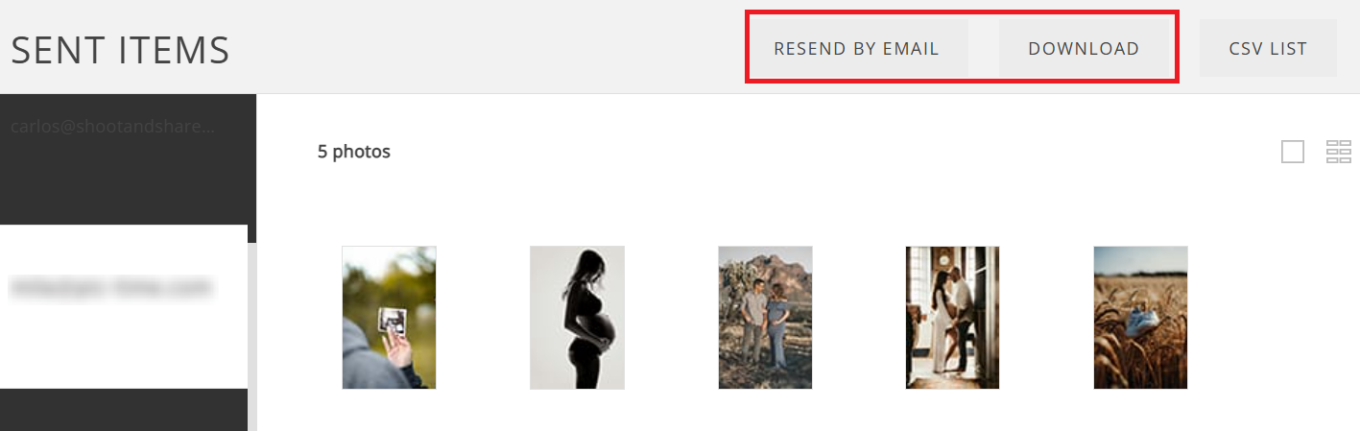Select the carlos@shootandshare recipient in sidebar
The width and height of the screenshot is (1360, 431).
click(112, 126)
